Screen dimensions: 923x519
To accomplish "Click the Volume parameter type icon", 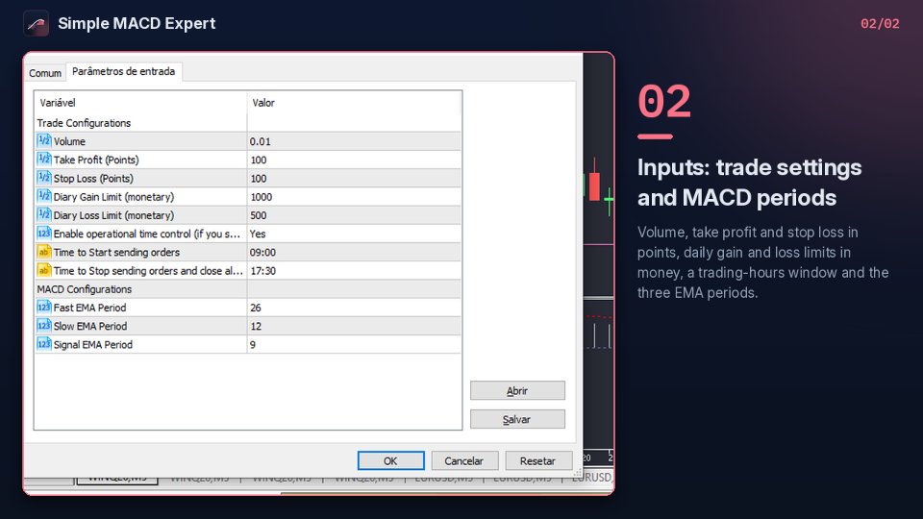I will click(44, 140).
